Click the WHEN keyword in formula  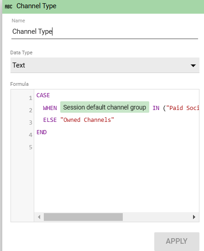point(50,108)
